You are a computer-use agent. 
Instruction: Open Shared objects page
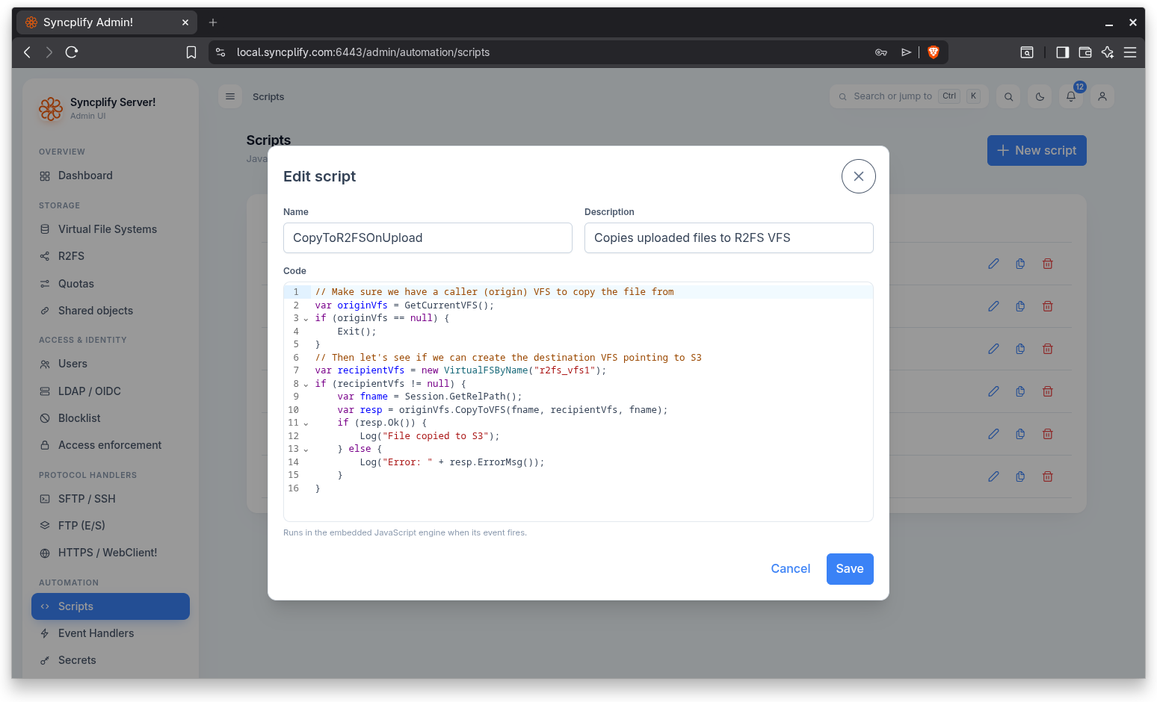[111, 311]
